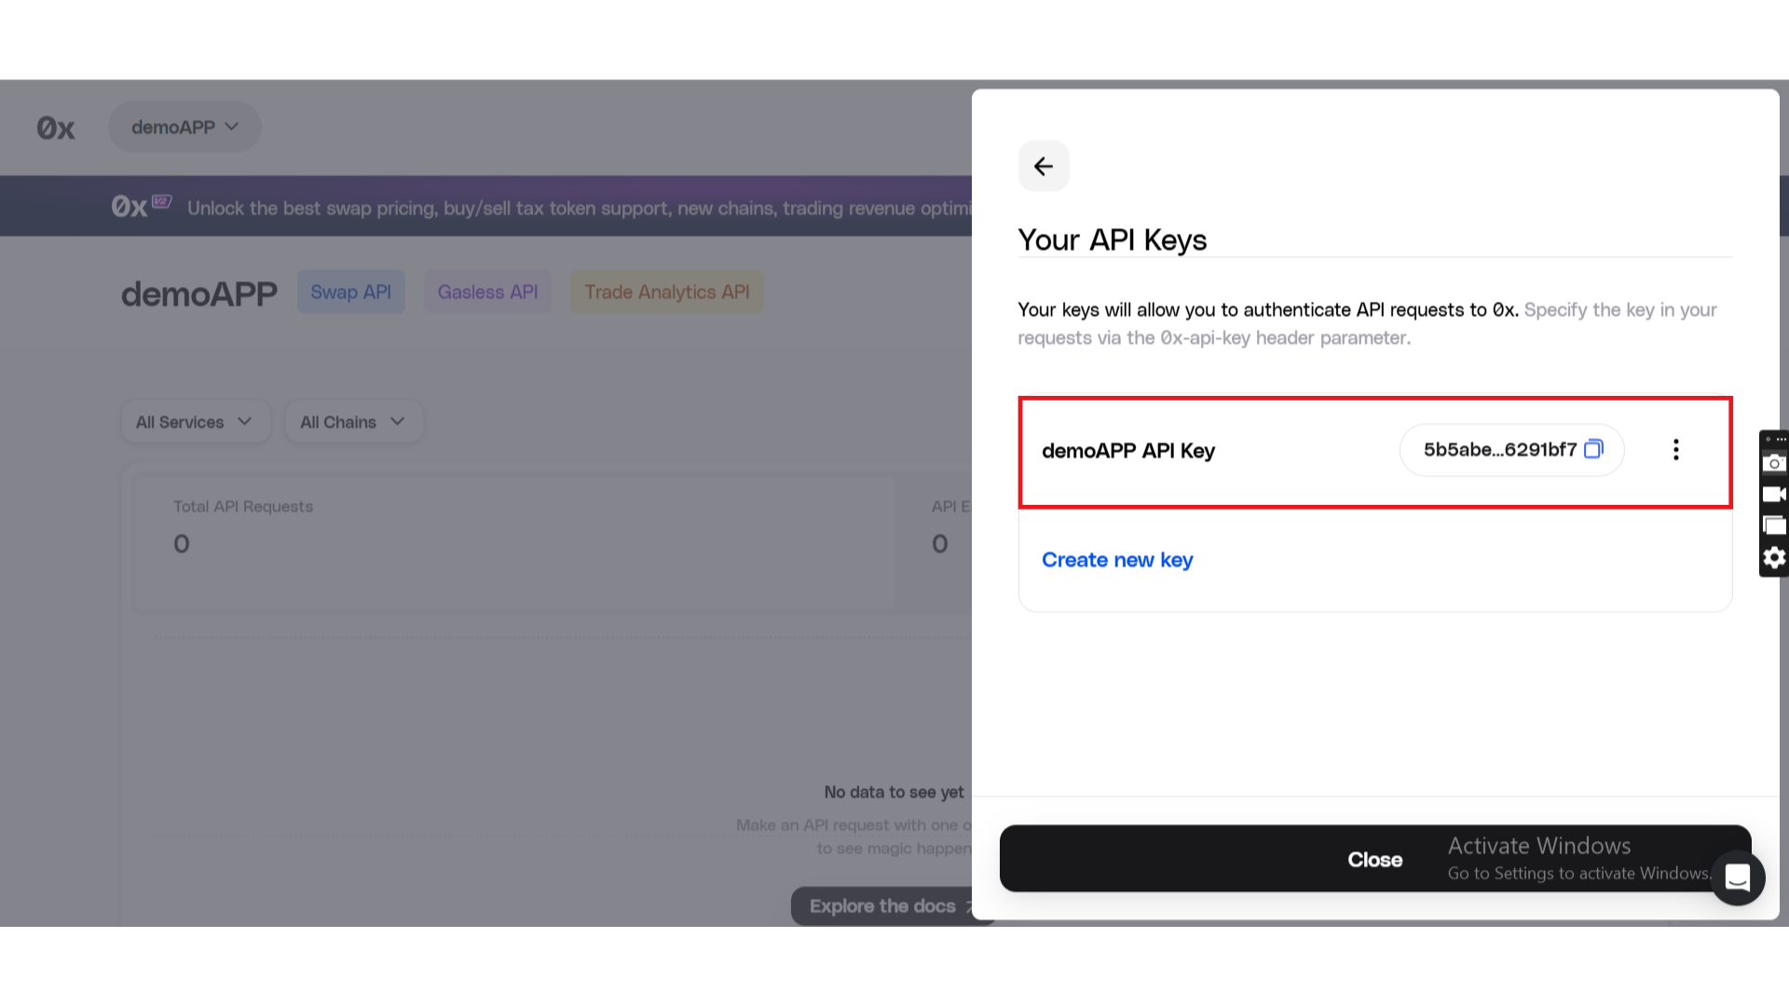Click the video recording icon

click(1774, 495)
